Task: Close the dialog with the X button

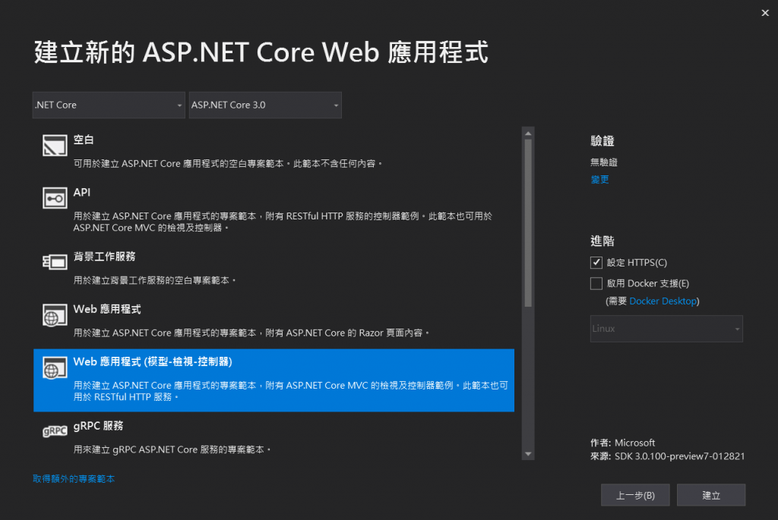Action: pyautogui.click(x=763, y=13)
